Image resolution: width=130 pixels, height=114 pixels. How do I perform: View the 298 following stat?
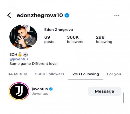(x=104, y=39)
